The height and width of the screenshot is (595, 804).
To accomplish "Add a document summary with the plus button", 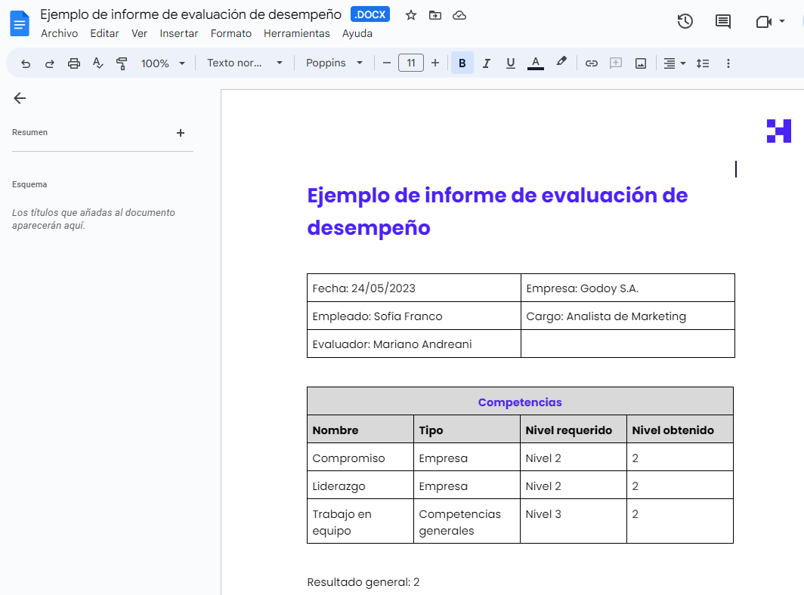I will tap(181, 132).
